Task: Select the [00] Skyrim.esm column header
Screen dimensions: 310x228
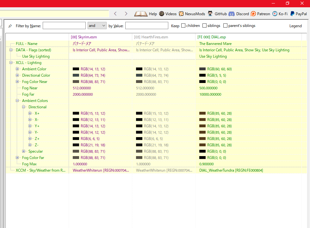Action: [101, 37]
